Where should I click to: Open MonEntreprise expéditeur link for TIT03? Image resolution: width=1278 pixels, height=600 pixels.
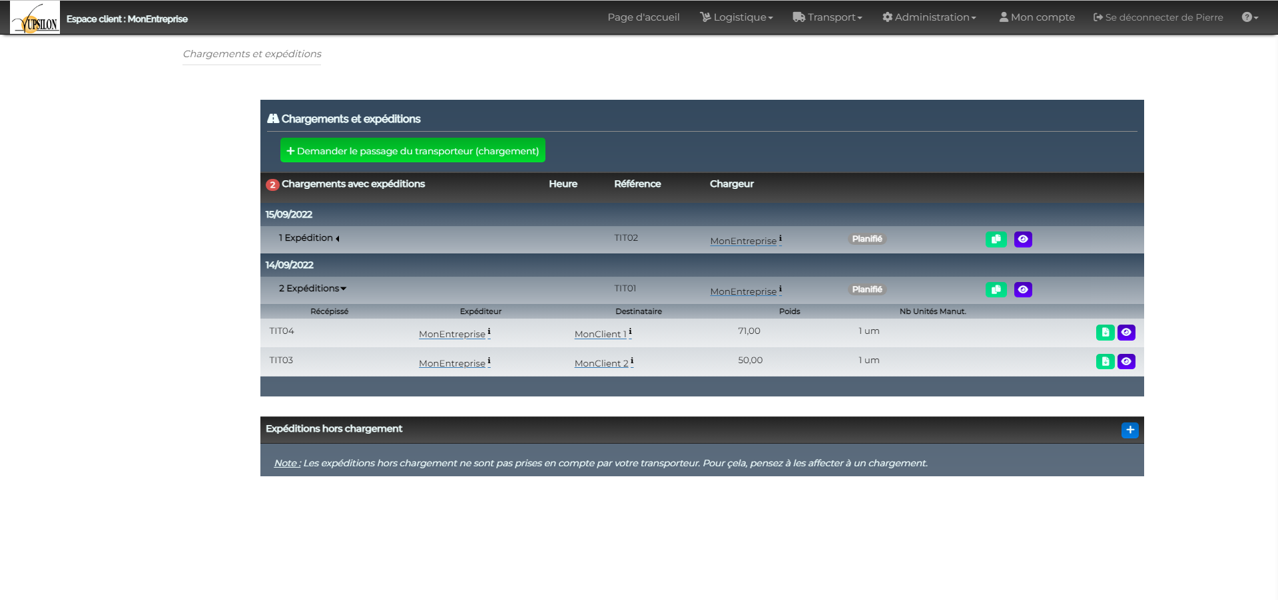[x=452, y=363]
